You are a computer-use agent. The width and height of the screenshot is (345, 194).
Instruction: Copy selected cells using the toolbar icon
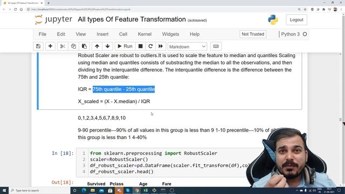coord(73,46)
